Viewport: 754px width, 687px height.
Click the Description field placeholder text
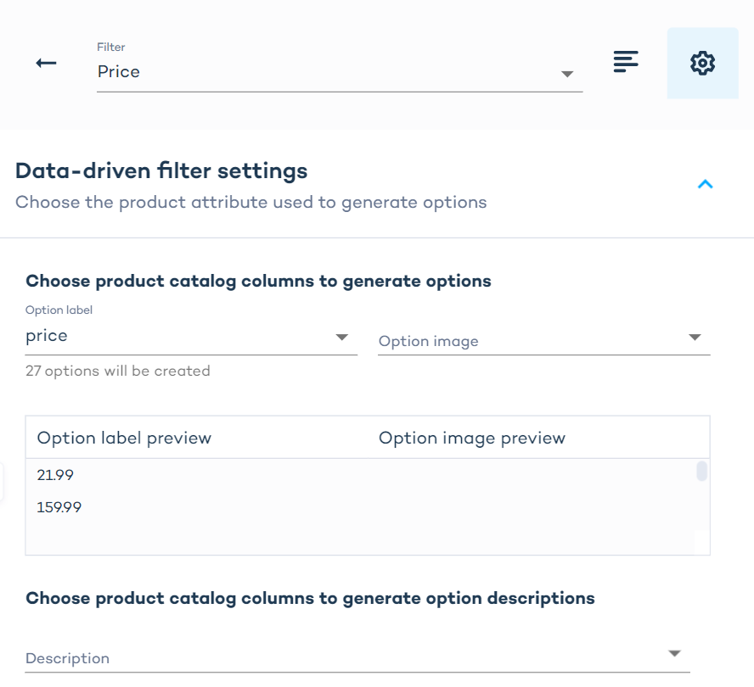pos(68,658)
